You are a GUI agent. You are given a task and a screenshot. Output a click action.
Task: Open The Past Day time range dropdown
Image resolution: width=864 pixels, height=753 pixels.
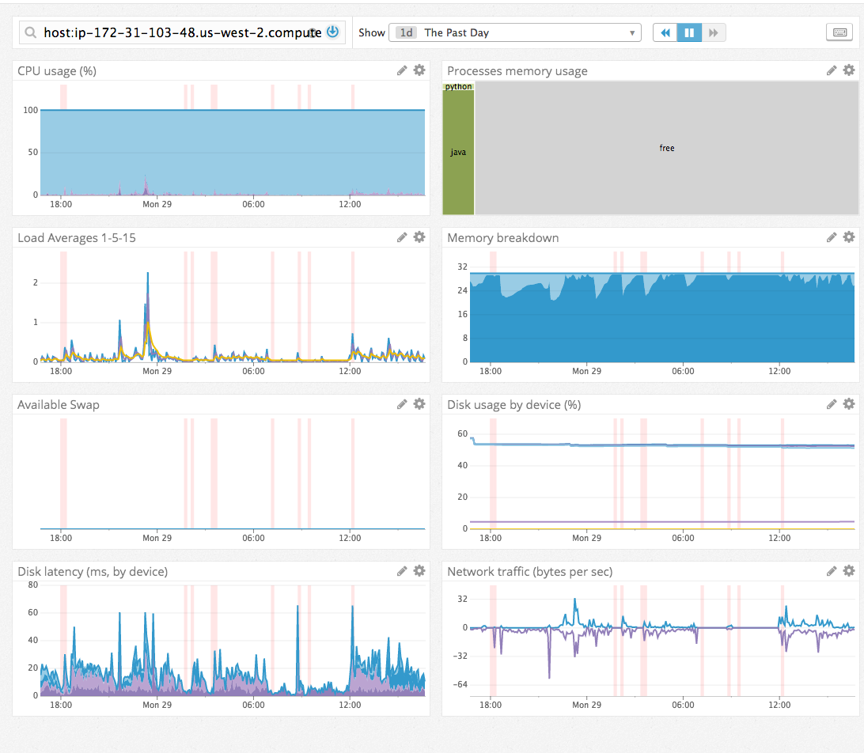(x=514, y=32)
